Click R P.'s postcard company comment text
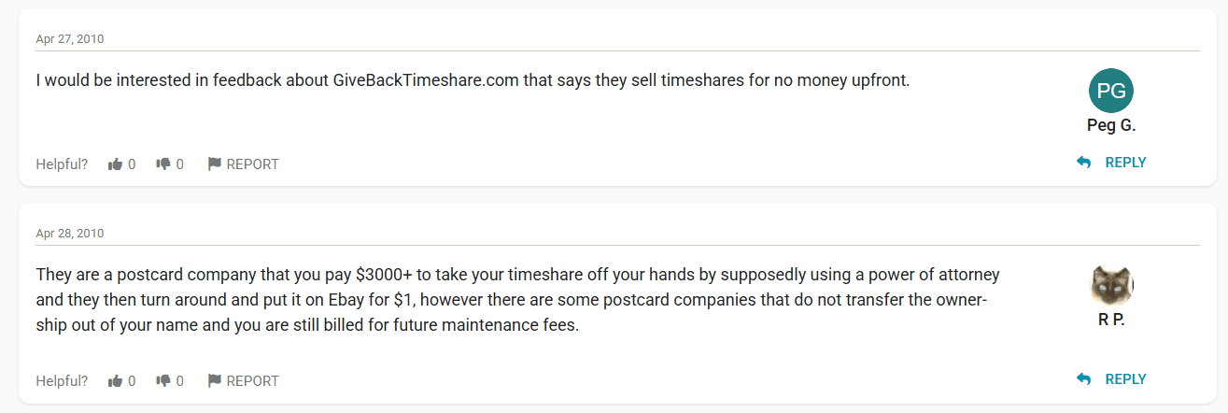This screenshot has width=1228, height=413. pos(517,301)
